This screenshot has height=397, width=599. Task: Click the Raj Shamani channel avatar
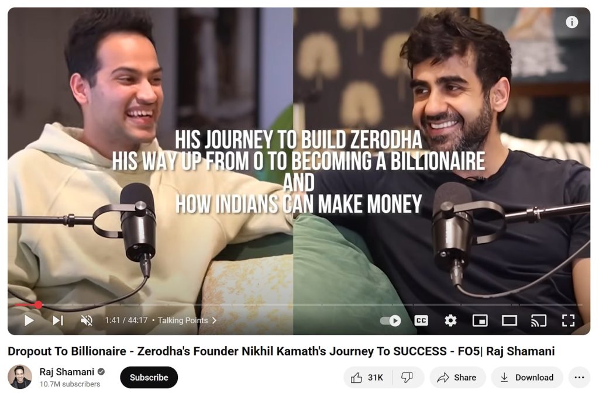(20, 377)
